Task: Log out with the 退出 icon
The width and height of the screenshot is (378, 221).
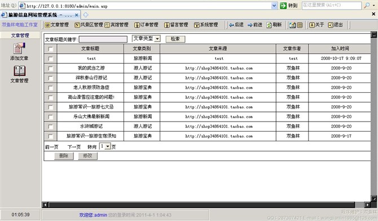Action: [x=331, y=25]
